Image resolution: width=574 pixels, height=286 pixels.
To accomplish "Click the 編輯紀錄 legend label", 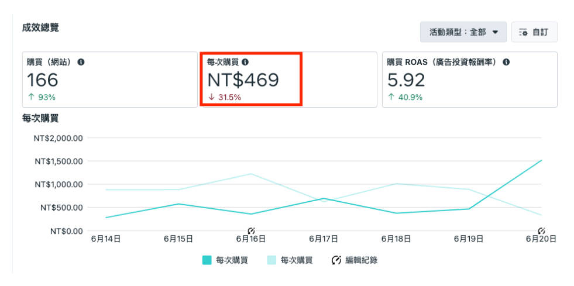I will pos(362,260).
